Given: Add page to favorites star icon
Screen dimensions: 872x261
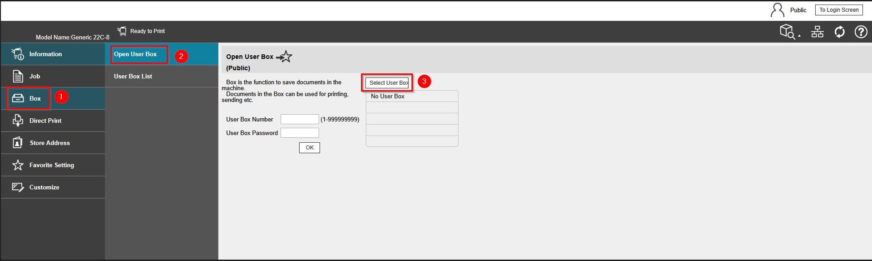Looking at the screenshot, I should pyautogui.click(x=285, y=57).
